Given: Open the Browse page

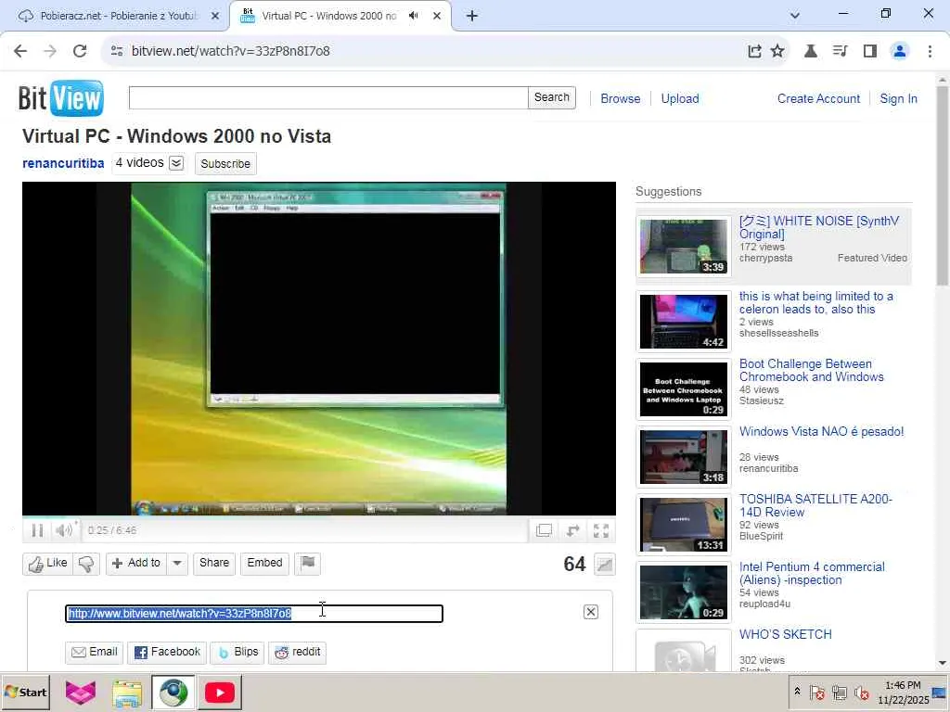Looking at the screenshot, I should click(621, 98).
